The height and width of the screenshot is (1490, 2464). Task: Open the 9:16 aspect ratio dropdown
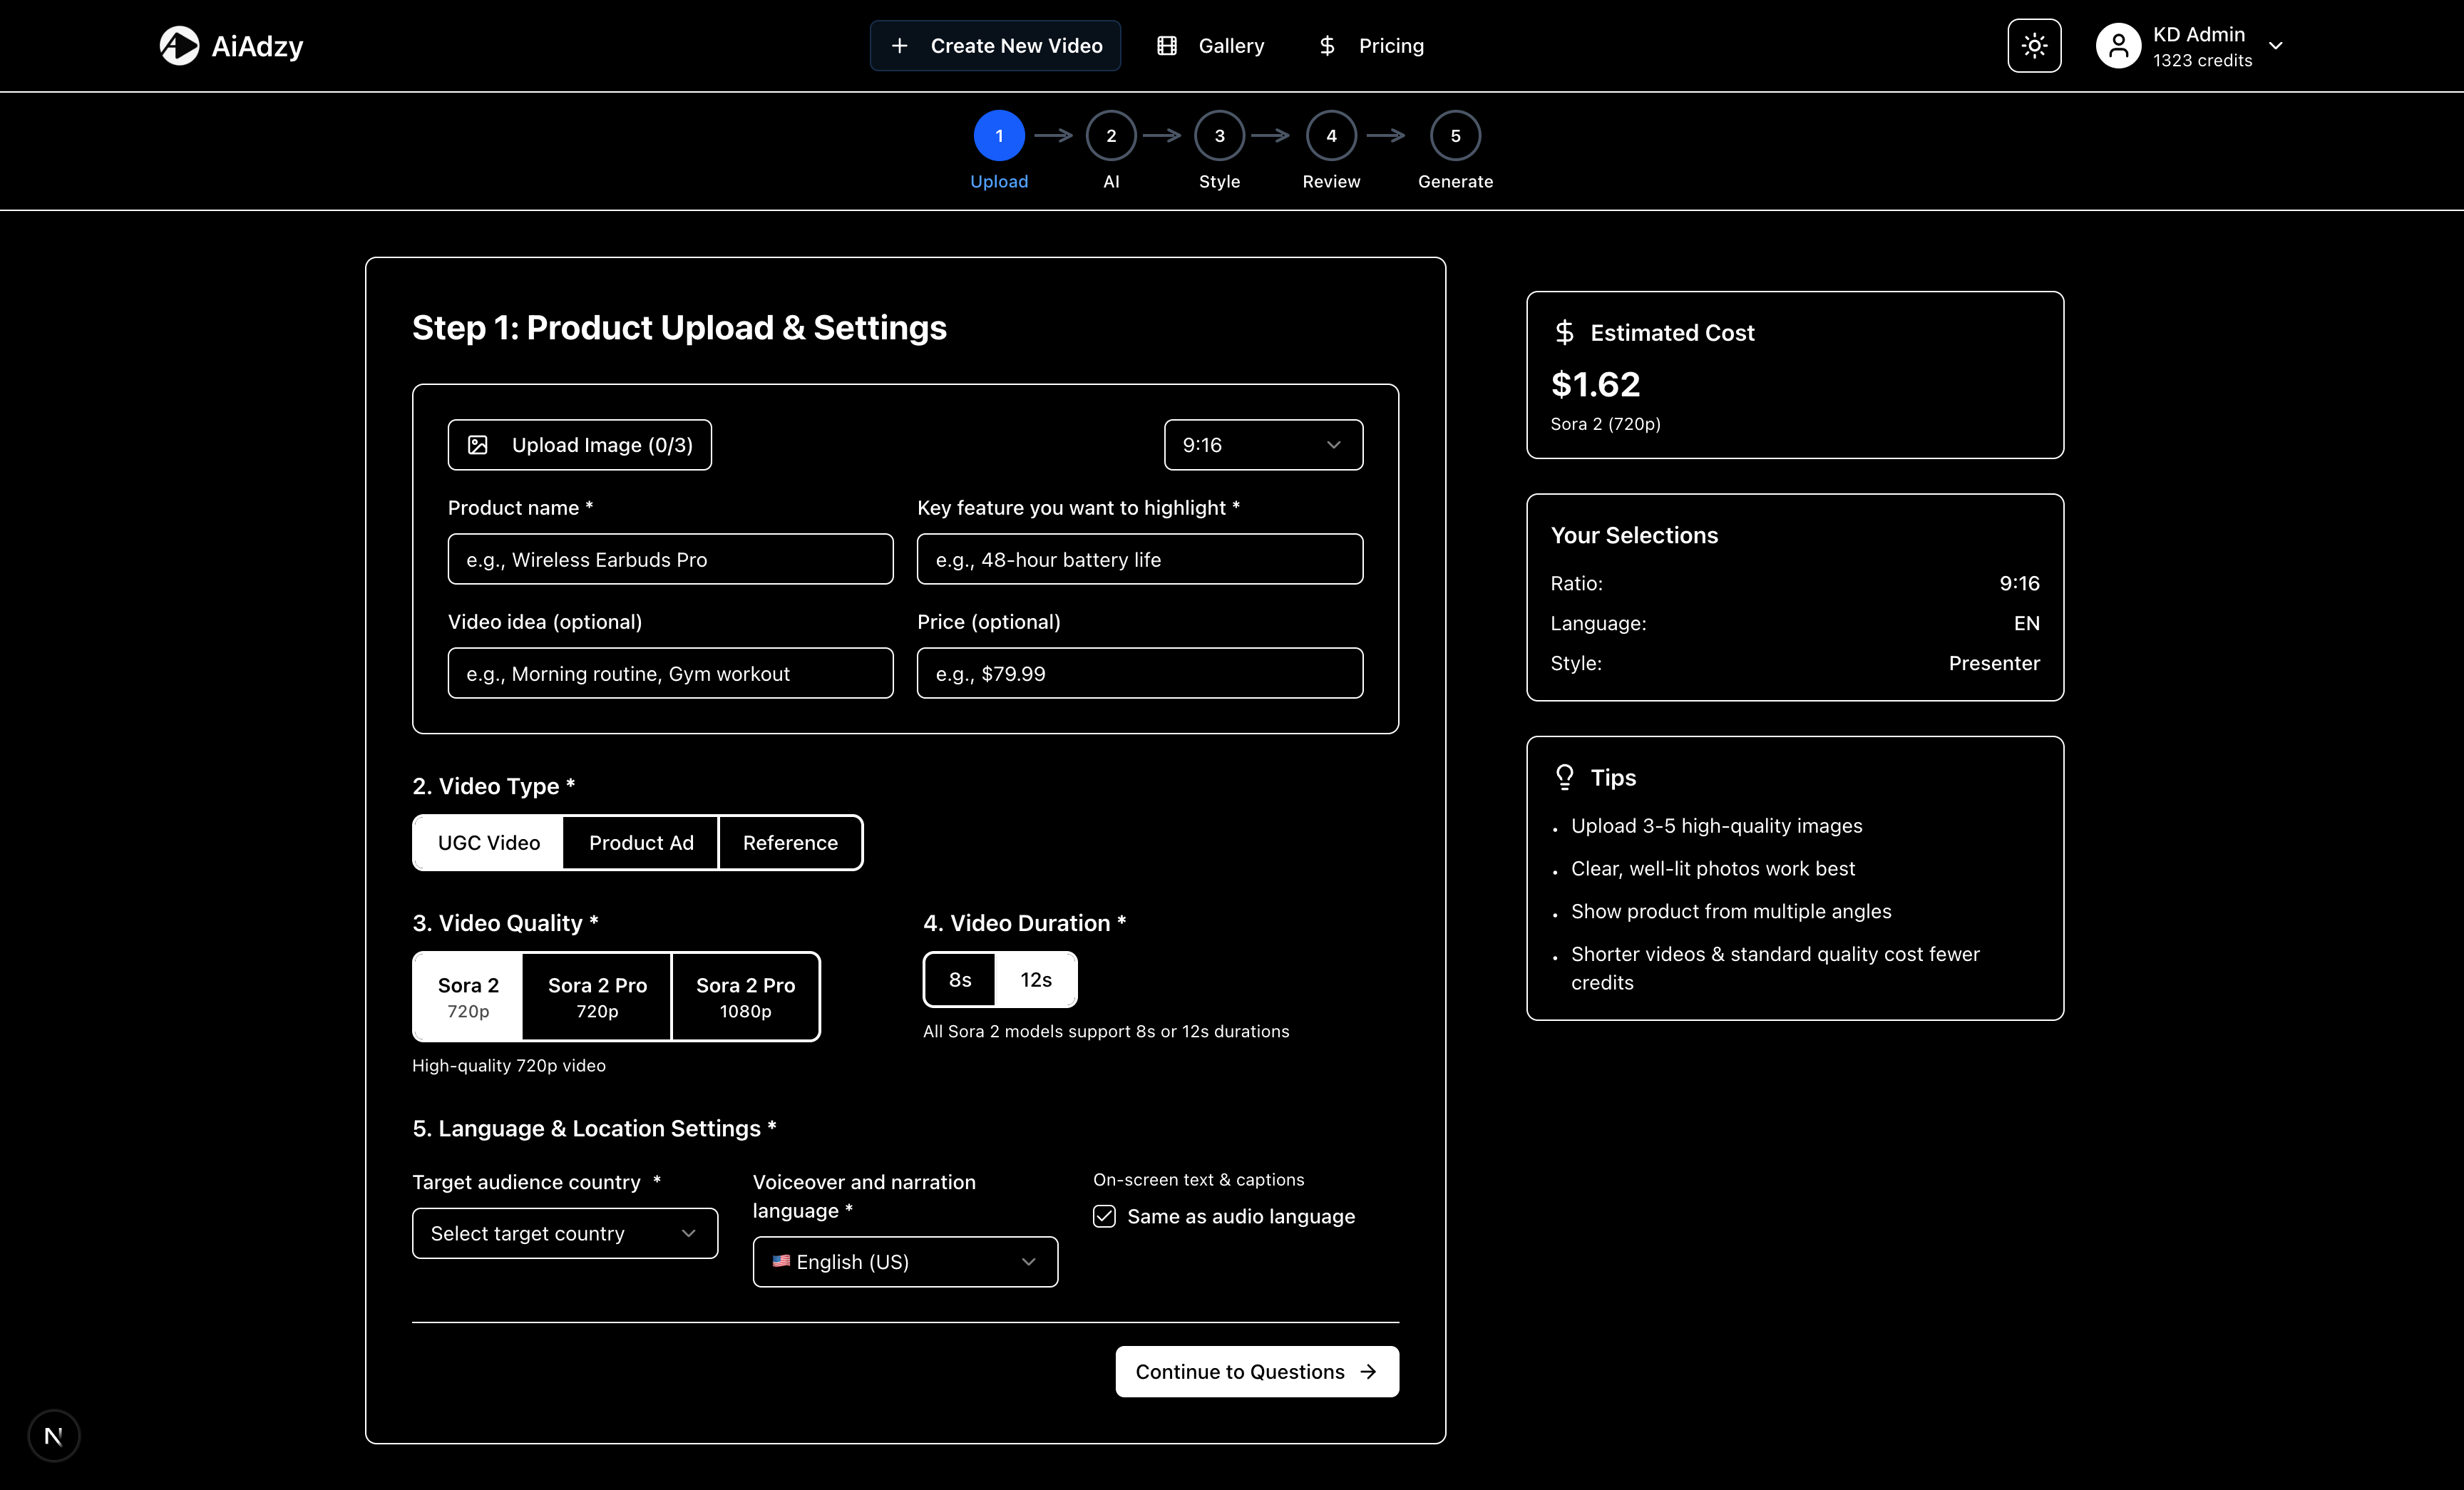pos(1262,444)
